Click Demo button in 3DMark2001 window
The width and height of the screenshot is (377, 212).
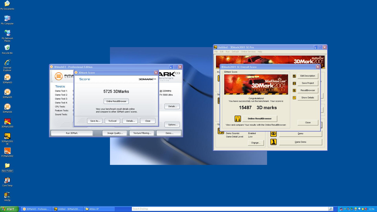(300, 134)
